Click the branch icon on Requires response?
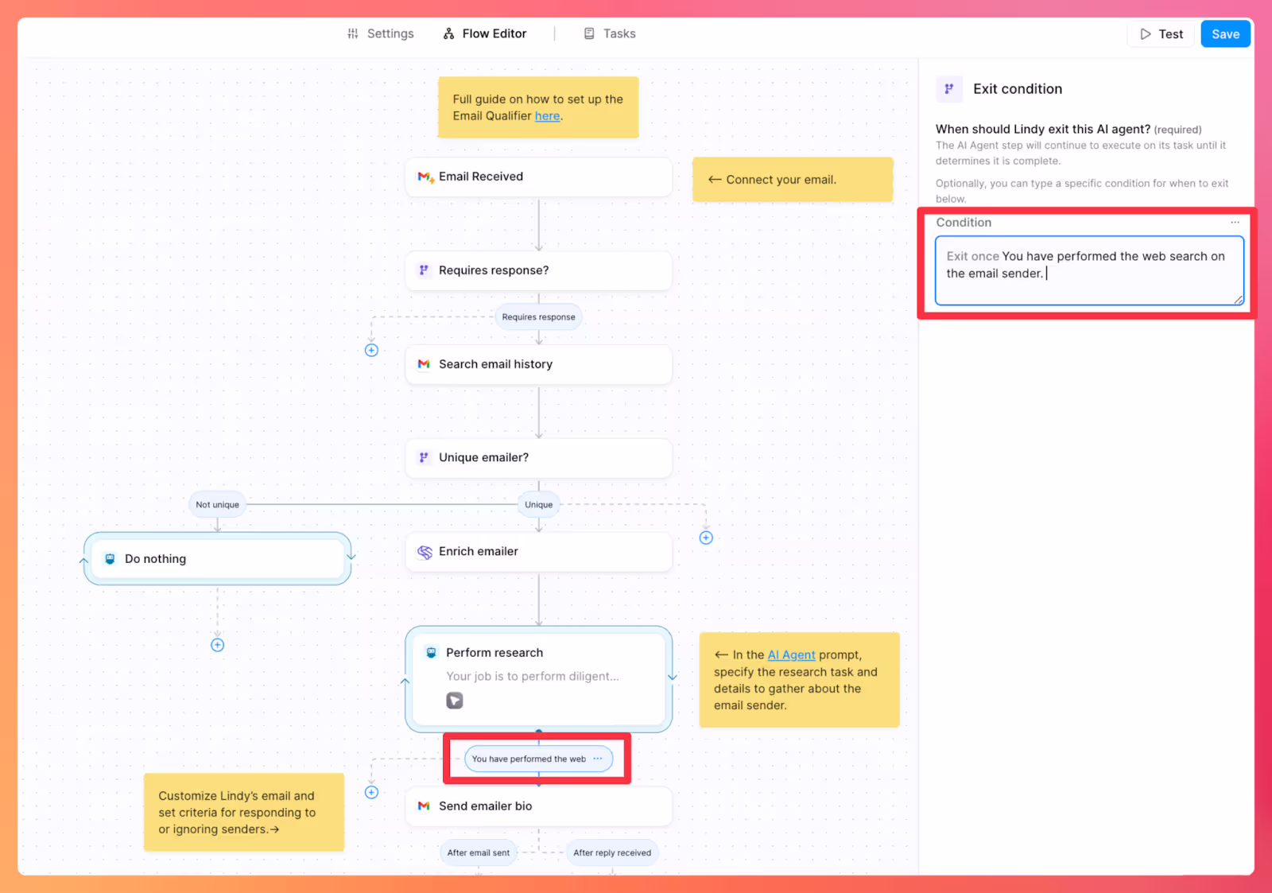This screenshot has width=1272, height=893. click(x=424, y=270)
